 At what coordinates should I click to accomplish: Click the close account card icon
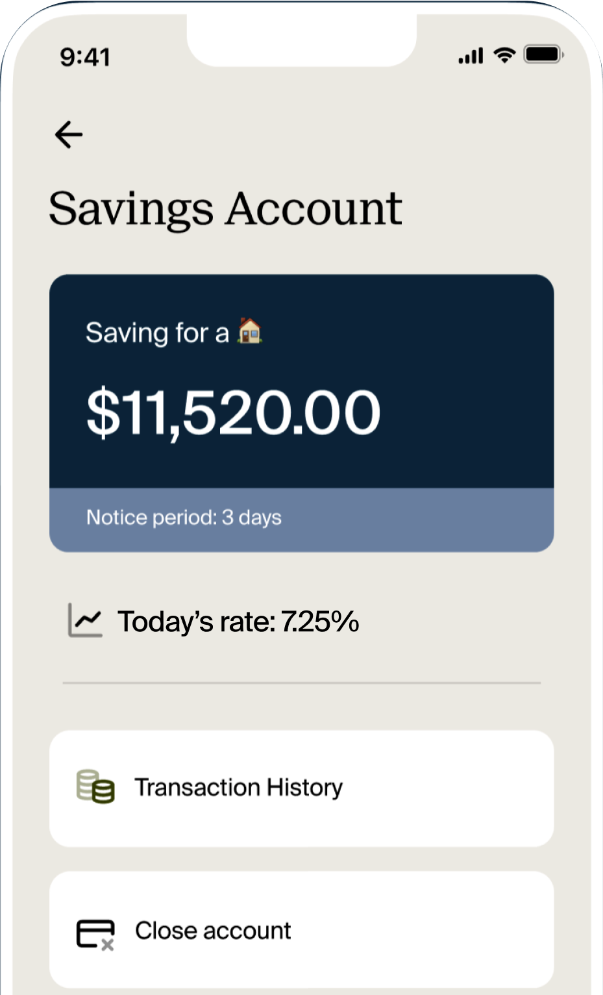tap(95, 934)
